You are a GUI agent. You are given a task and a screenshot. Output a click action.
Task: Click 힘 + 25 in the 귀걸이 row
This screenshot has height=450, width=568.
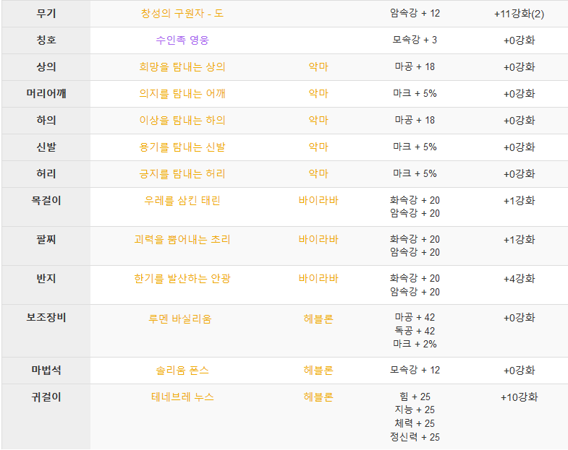click(415, 397)
